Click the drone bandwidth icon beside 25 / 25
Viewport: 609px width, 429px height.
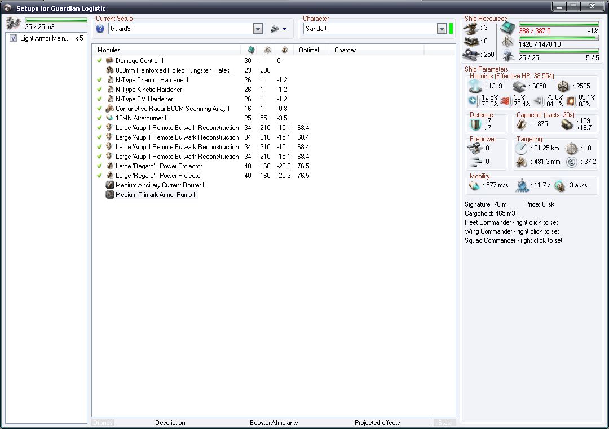coord(507,56)
